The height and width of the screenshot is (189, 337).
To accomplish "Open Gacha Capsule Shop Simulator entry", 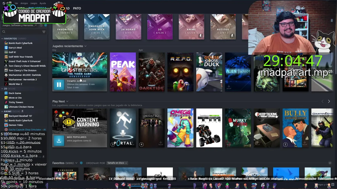I will [x=25, y=129].
